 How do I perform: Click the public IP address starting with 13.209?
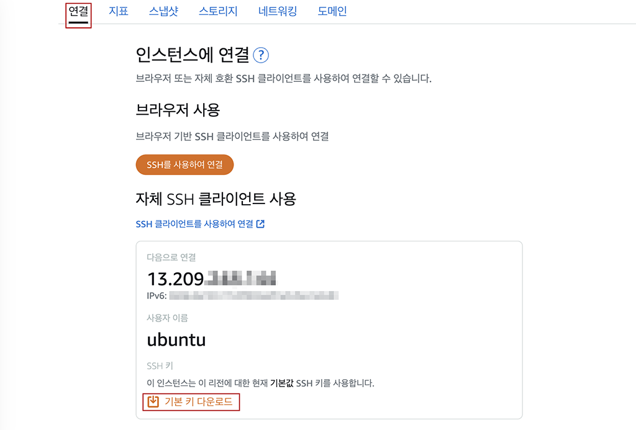tap(211, 278)
